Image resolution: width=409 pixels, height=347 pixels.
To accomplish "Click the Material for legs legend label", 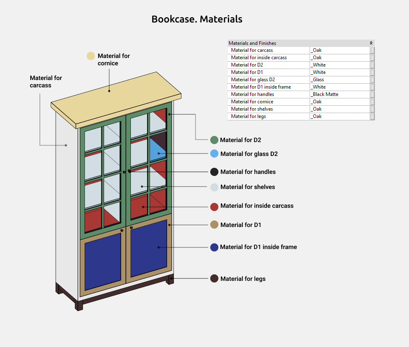I will click(243, 279).
